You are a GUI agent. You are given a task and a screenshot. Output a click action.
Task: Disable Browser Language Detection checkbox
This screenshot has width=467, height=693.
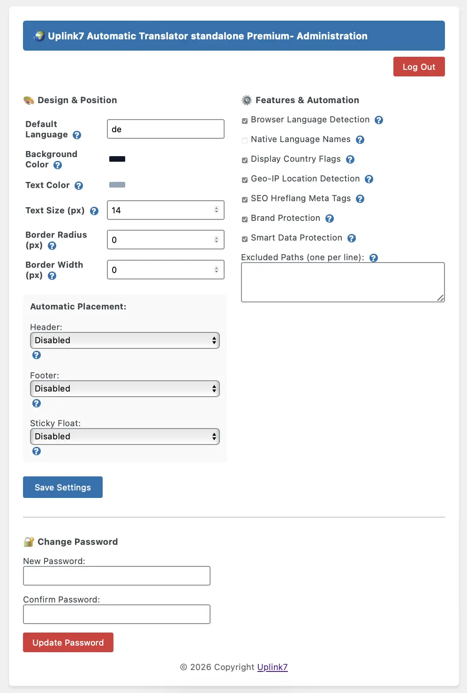coord(245,121)
